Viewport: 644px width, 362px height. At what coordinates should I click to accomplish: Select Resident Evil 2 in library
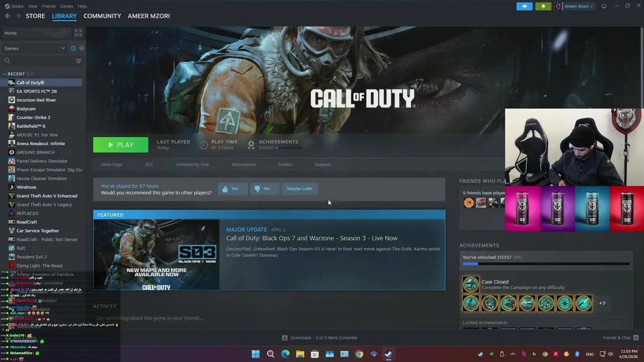31,257
